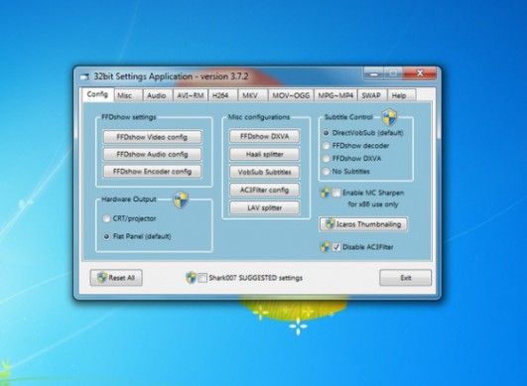
Task: Click the Icaros Thumbnailing button
Action: pos(363,224)
